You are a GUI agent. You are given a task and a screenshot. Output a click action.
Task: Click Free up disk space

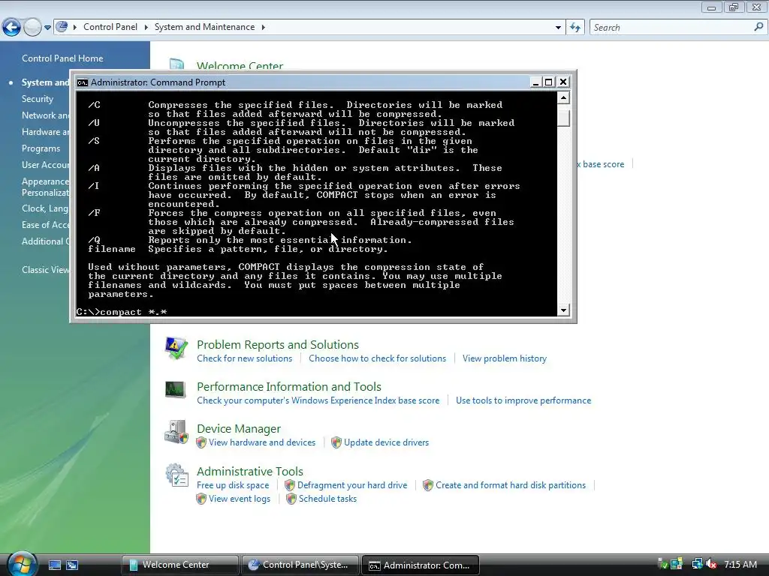pos(233,485)
